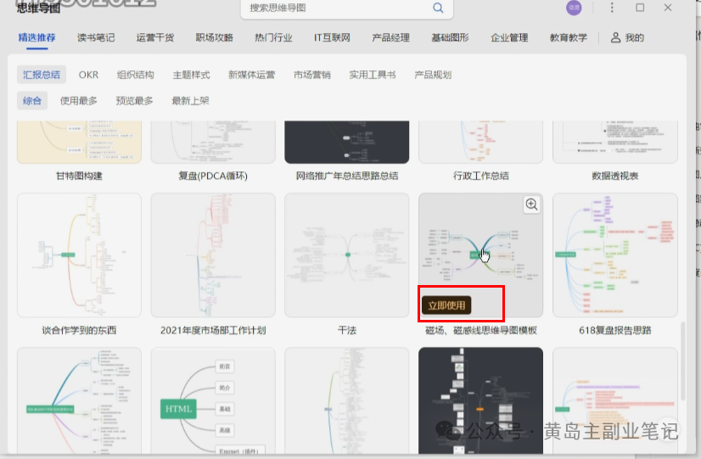Click the search magnifier icon
This screenshot has width=701, height=459.
438,8
